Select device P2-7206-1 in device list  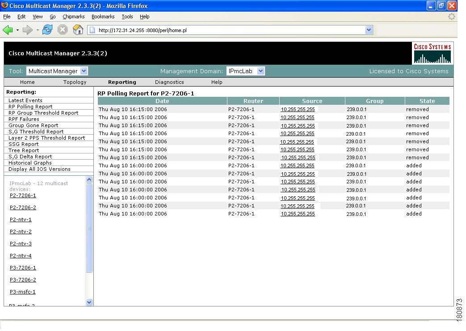coord(23,195)
